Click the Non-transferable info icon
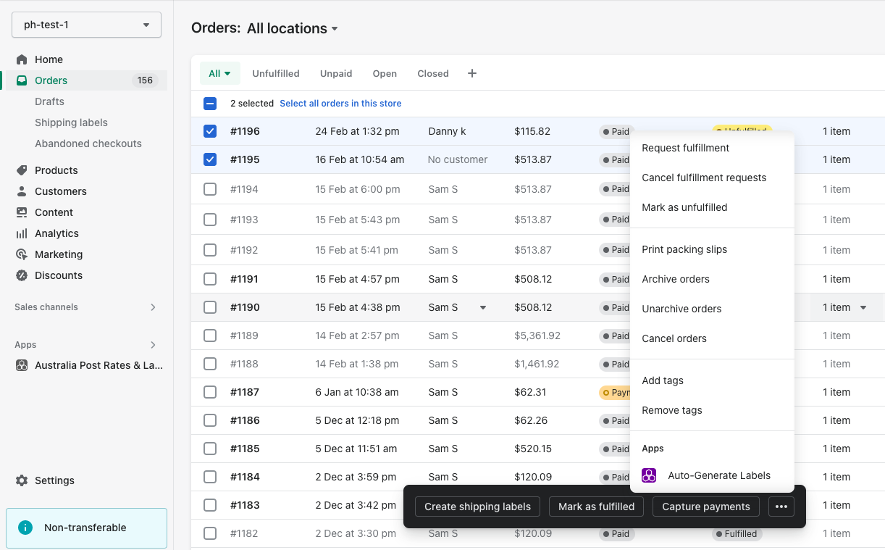 [x=25, y=528]
